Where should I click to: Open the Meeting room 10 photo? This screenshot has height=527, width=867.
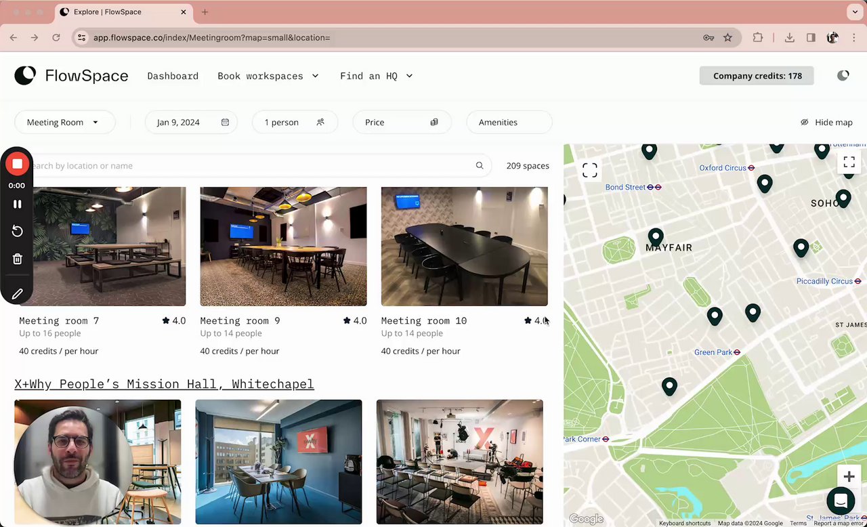(464, 247)
